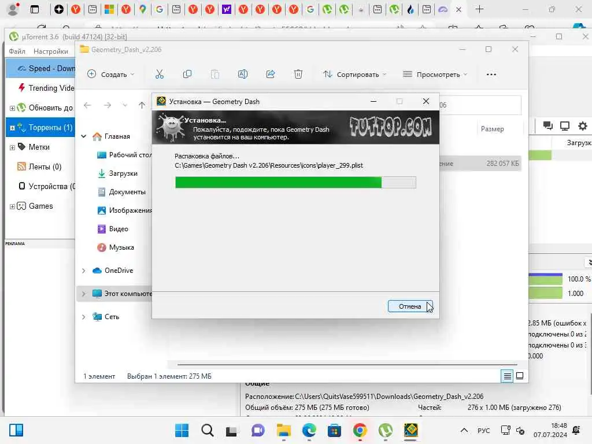Open Microsoft Edge from taskbar

click(x=309, y=430)
